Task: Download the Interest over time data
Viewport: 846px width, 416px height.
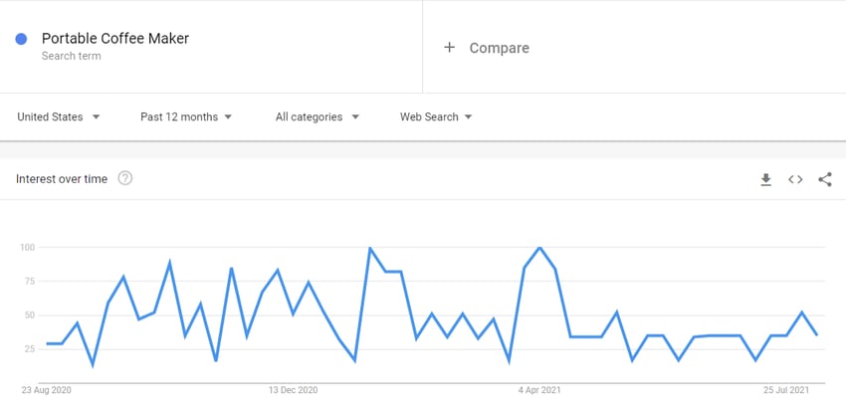Action: (x=765, y=180)
